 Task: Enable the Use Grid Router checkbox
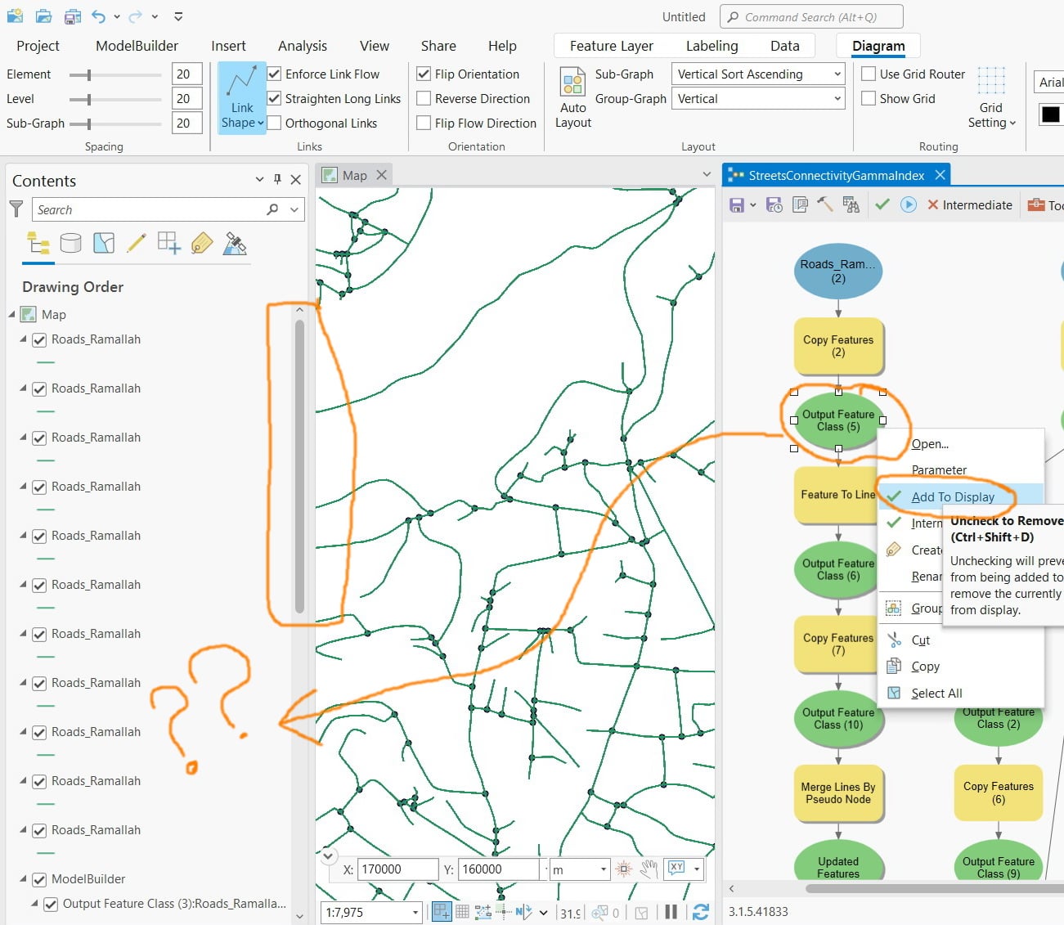pos(869,74)
